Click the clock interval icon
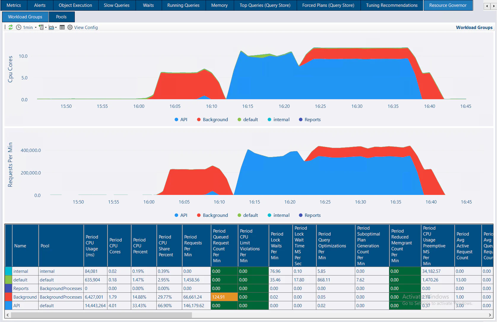The height and width of the screenshot is (322, 497). coord(19,27)
